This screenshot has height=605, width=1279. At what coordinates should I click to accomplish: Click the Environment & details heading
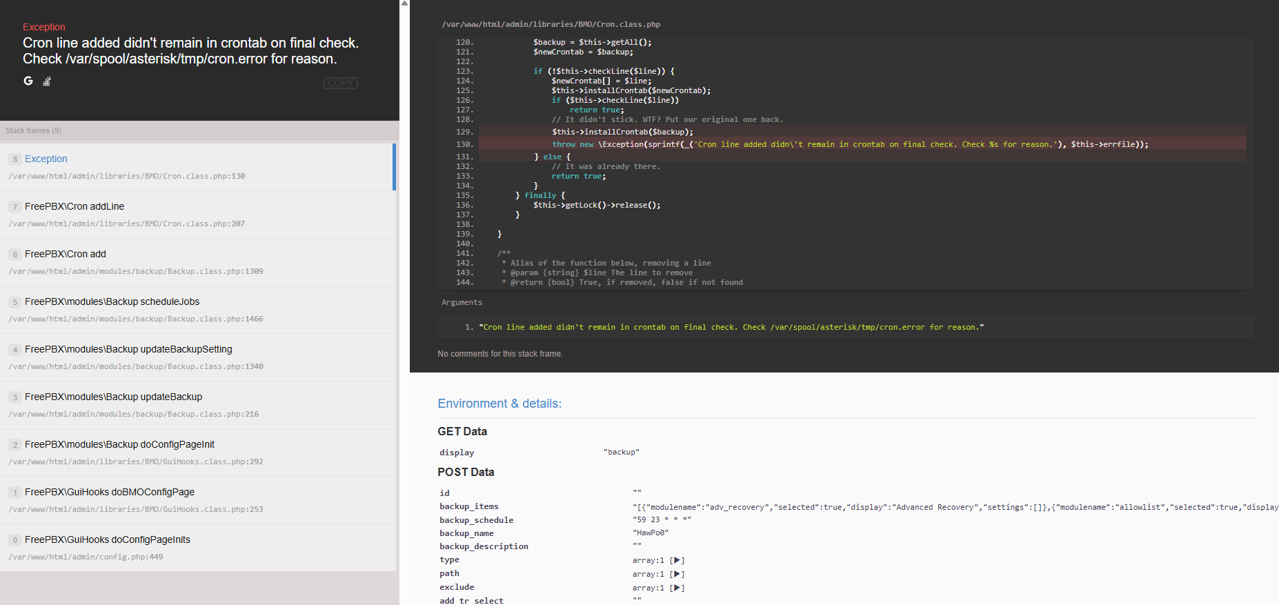tap(499, 404)
